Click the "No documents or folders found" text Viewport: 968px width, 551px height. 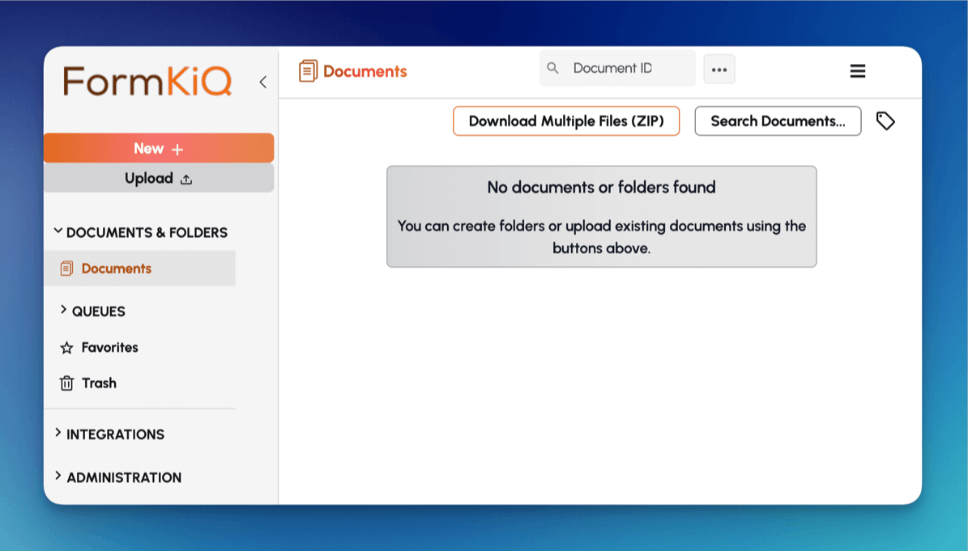pyautogui.click(x=601, y=188)
